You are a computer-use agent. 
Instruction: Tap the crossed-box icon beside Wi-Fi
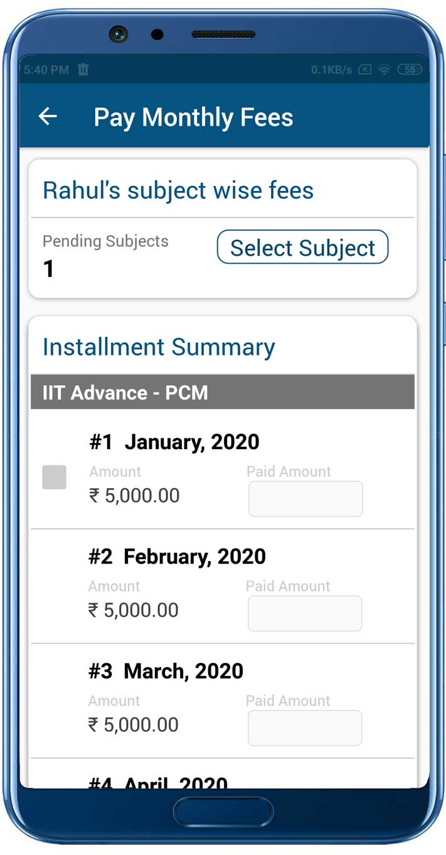364,70
